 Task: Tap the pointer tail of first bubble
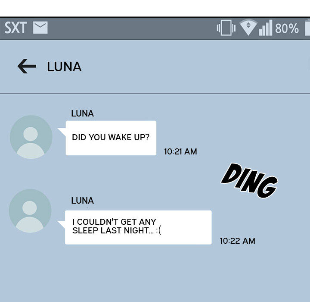(x=62, y=131)
